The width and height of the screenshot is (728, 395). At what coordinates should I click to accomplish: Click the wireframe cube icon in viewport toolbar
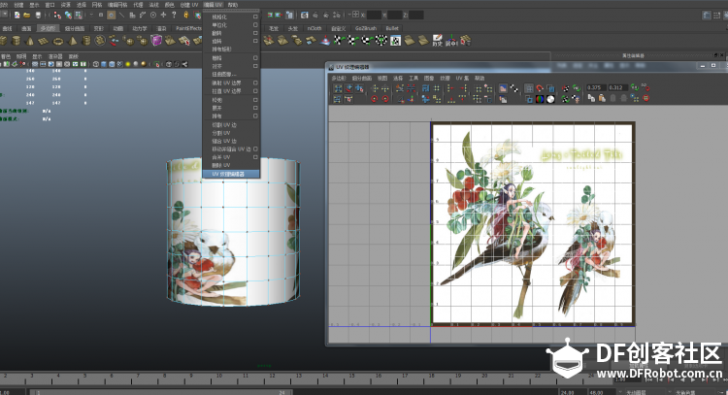click(96, 64)
